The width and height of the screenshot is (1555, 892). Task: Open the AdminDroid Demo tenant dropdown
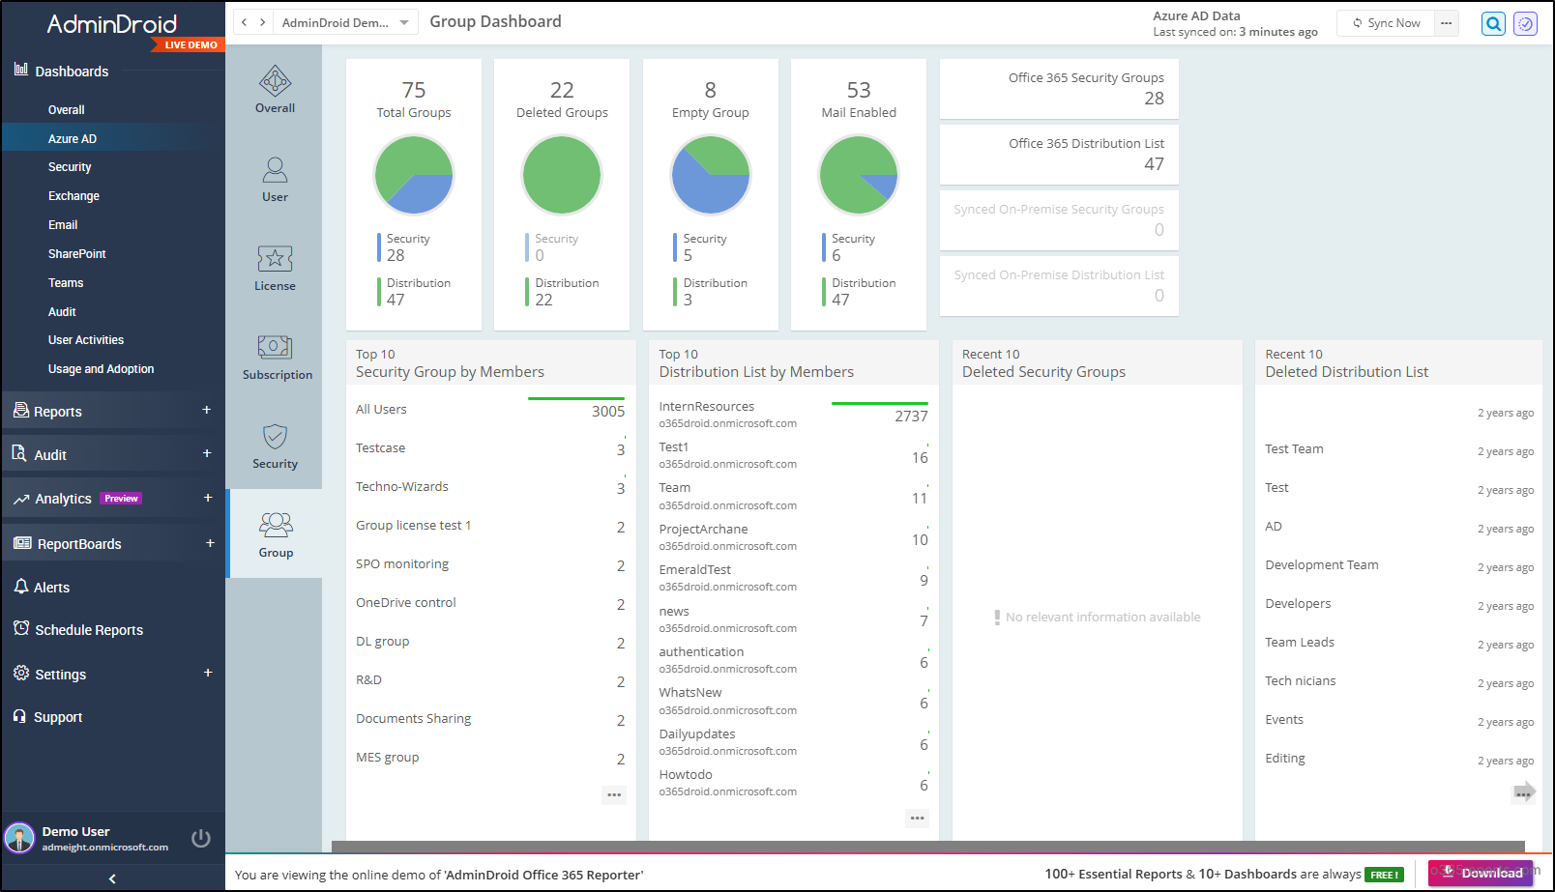click(x=346, y=22)
